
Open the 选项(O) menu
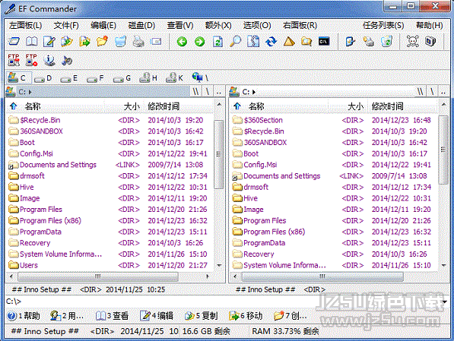tap(257, 26)
